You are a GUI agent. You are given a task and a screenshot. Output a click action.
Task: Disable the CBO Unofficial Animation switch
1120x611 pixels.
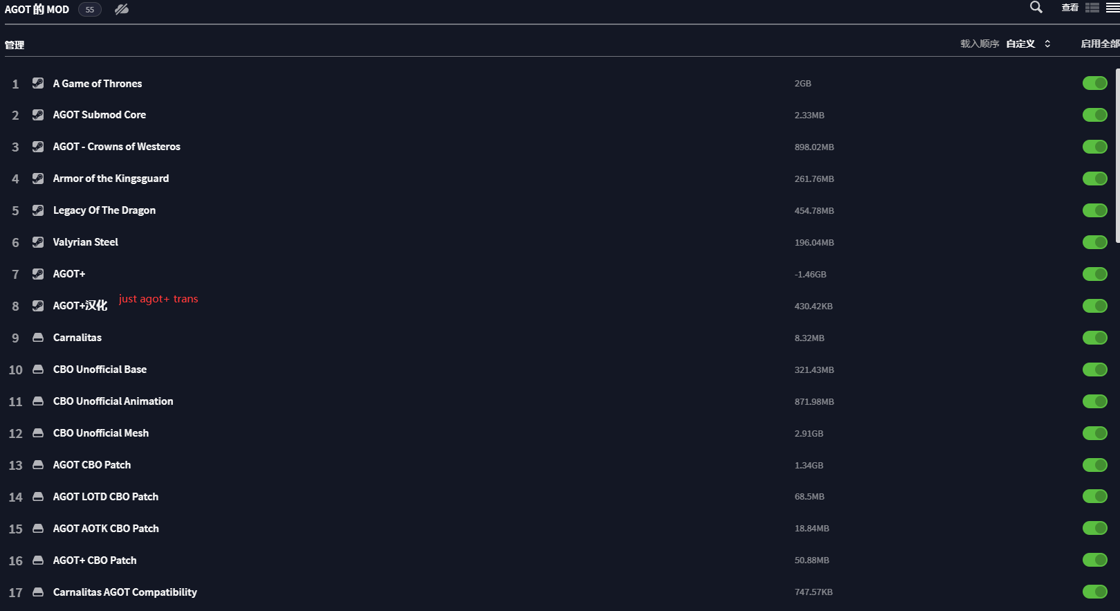click(1095, 401)
